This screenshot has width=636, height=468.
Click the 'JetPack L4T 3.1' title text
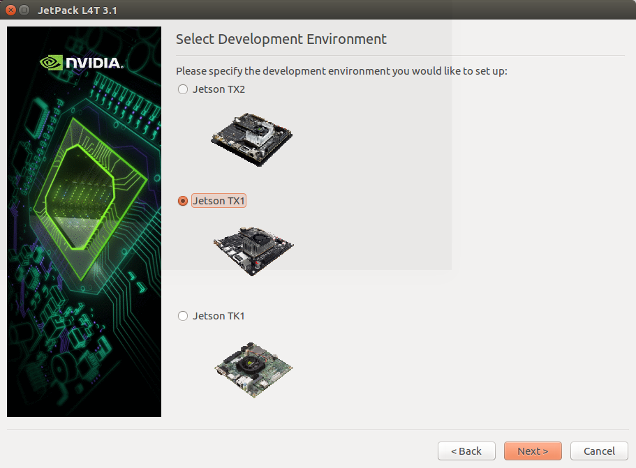point(77,10)
